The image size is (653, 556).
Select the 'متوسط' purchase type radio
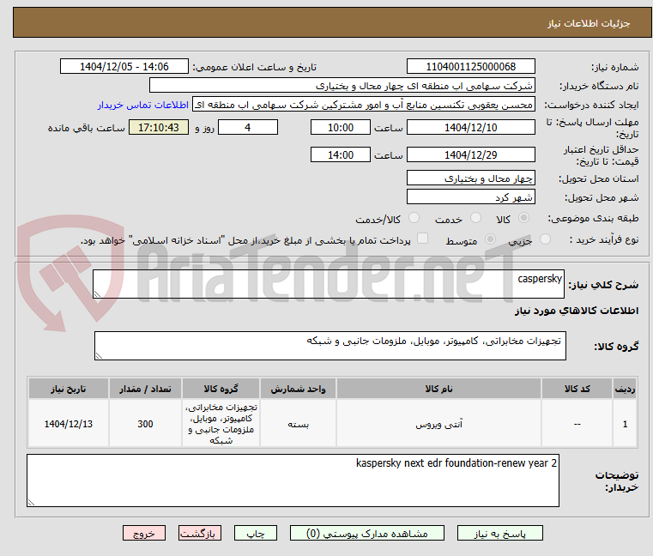pyautogui.click(x=491, y=239)
